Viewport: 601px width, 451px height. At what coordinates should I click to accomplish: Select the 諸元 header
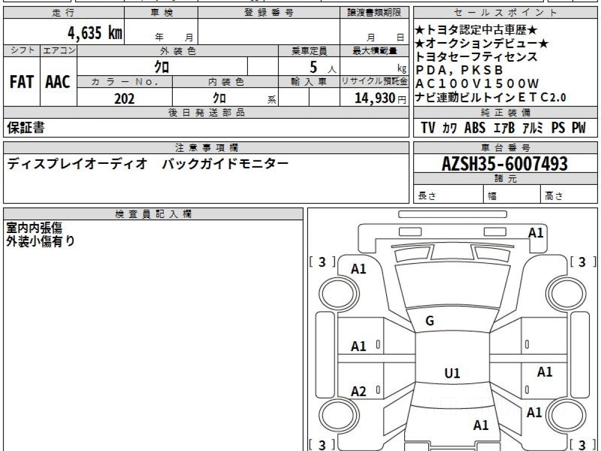[x=505, y=179]
